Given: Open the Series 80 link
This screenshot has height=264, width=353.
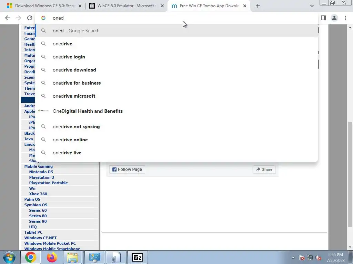Looking at the screenshot, I should coord(38,216).
